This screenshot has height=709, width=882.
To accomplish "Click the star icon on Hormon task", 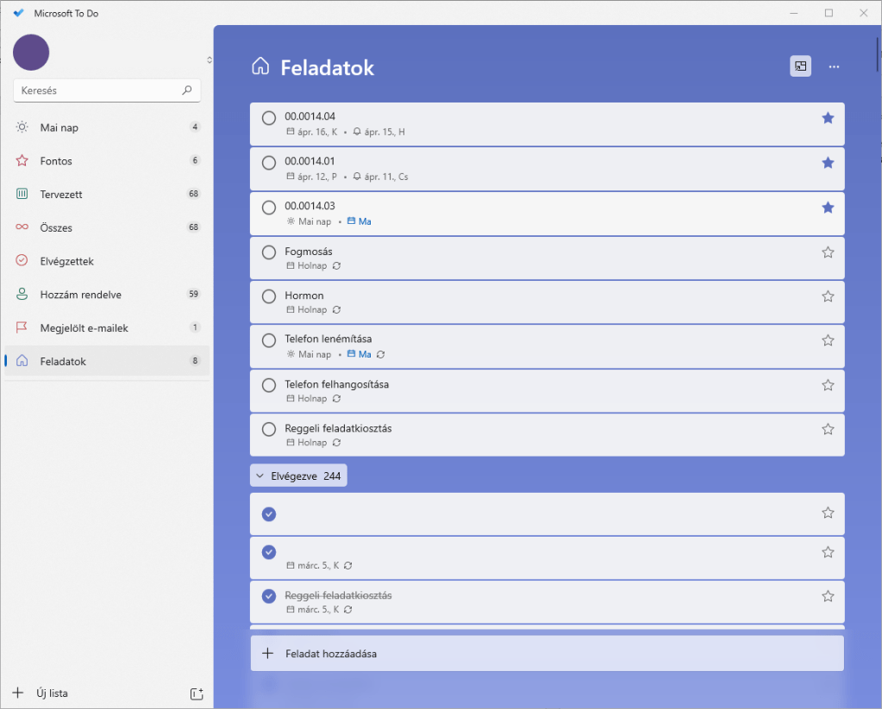I will (x=828, y=296).
